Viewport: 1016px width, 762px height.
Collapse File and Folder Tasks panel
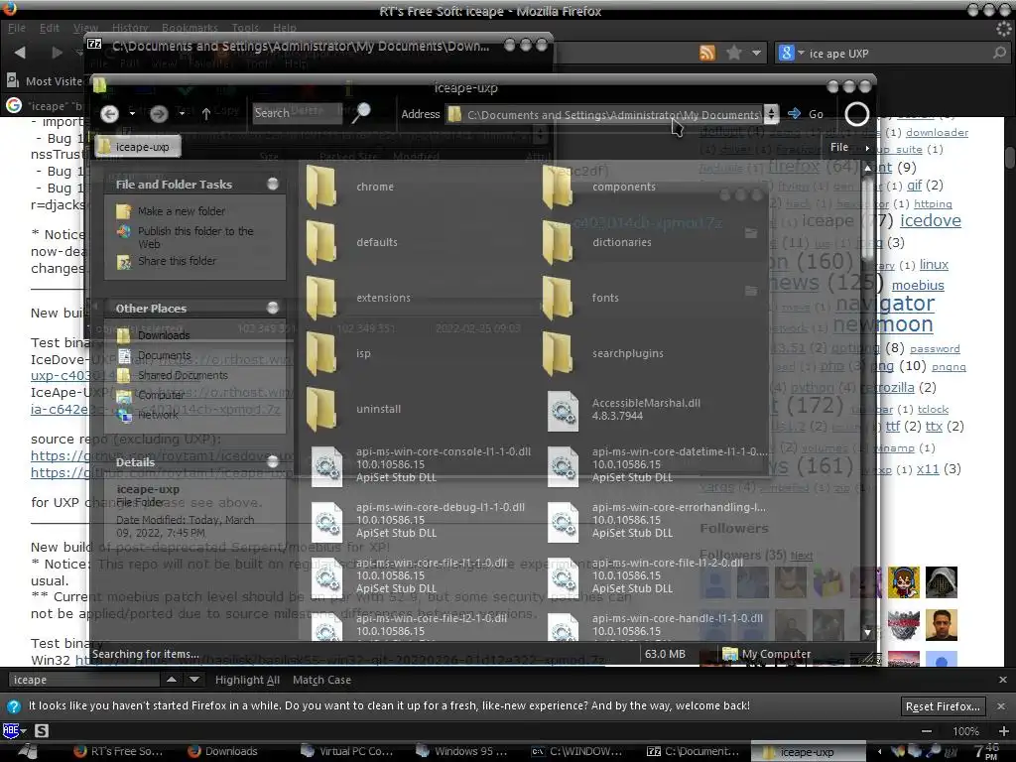click(x=273, y=184)
